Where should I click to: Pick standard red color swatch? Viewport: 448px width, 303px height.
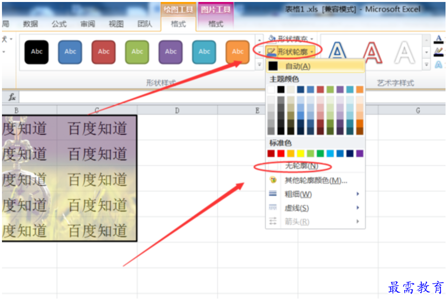coord(281,153)
